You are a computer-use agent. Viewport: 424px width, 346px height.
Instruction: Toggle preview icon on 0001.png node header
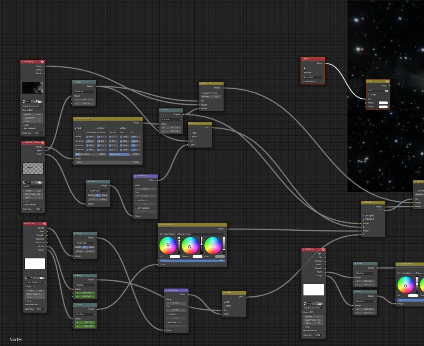(42, 62)
